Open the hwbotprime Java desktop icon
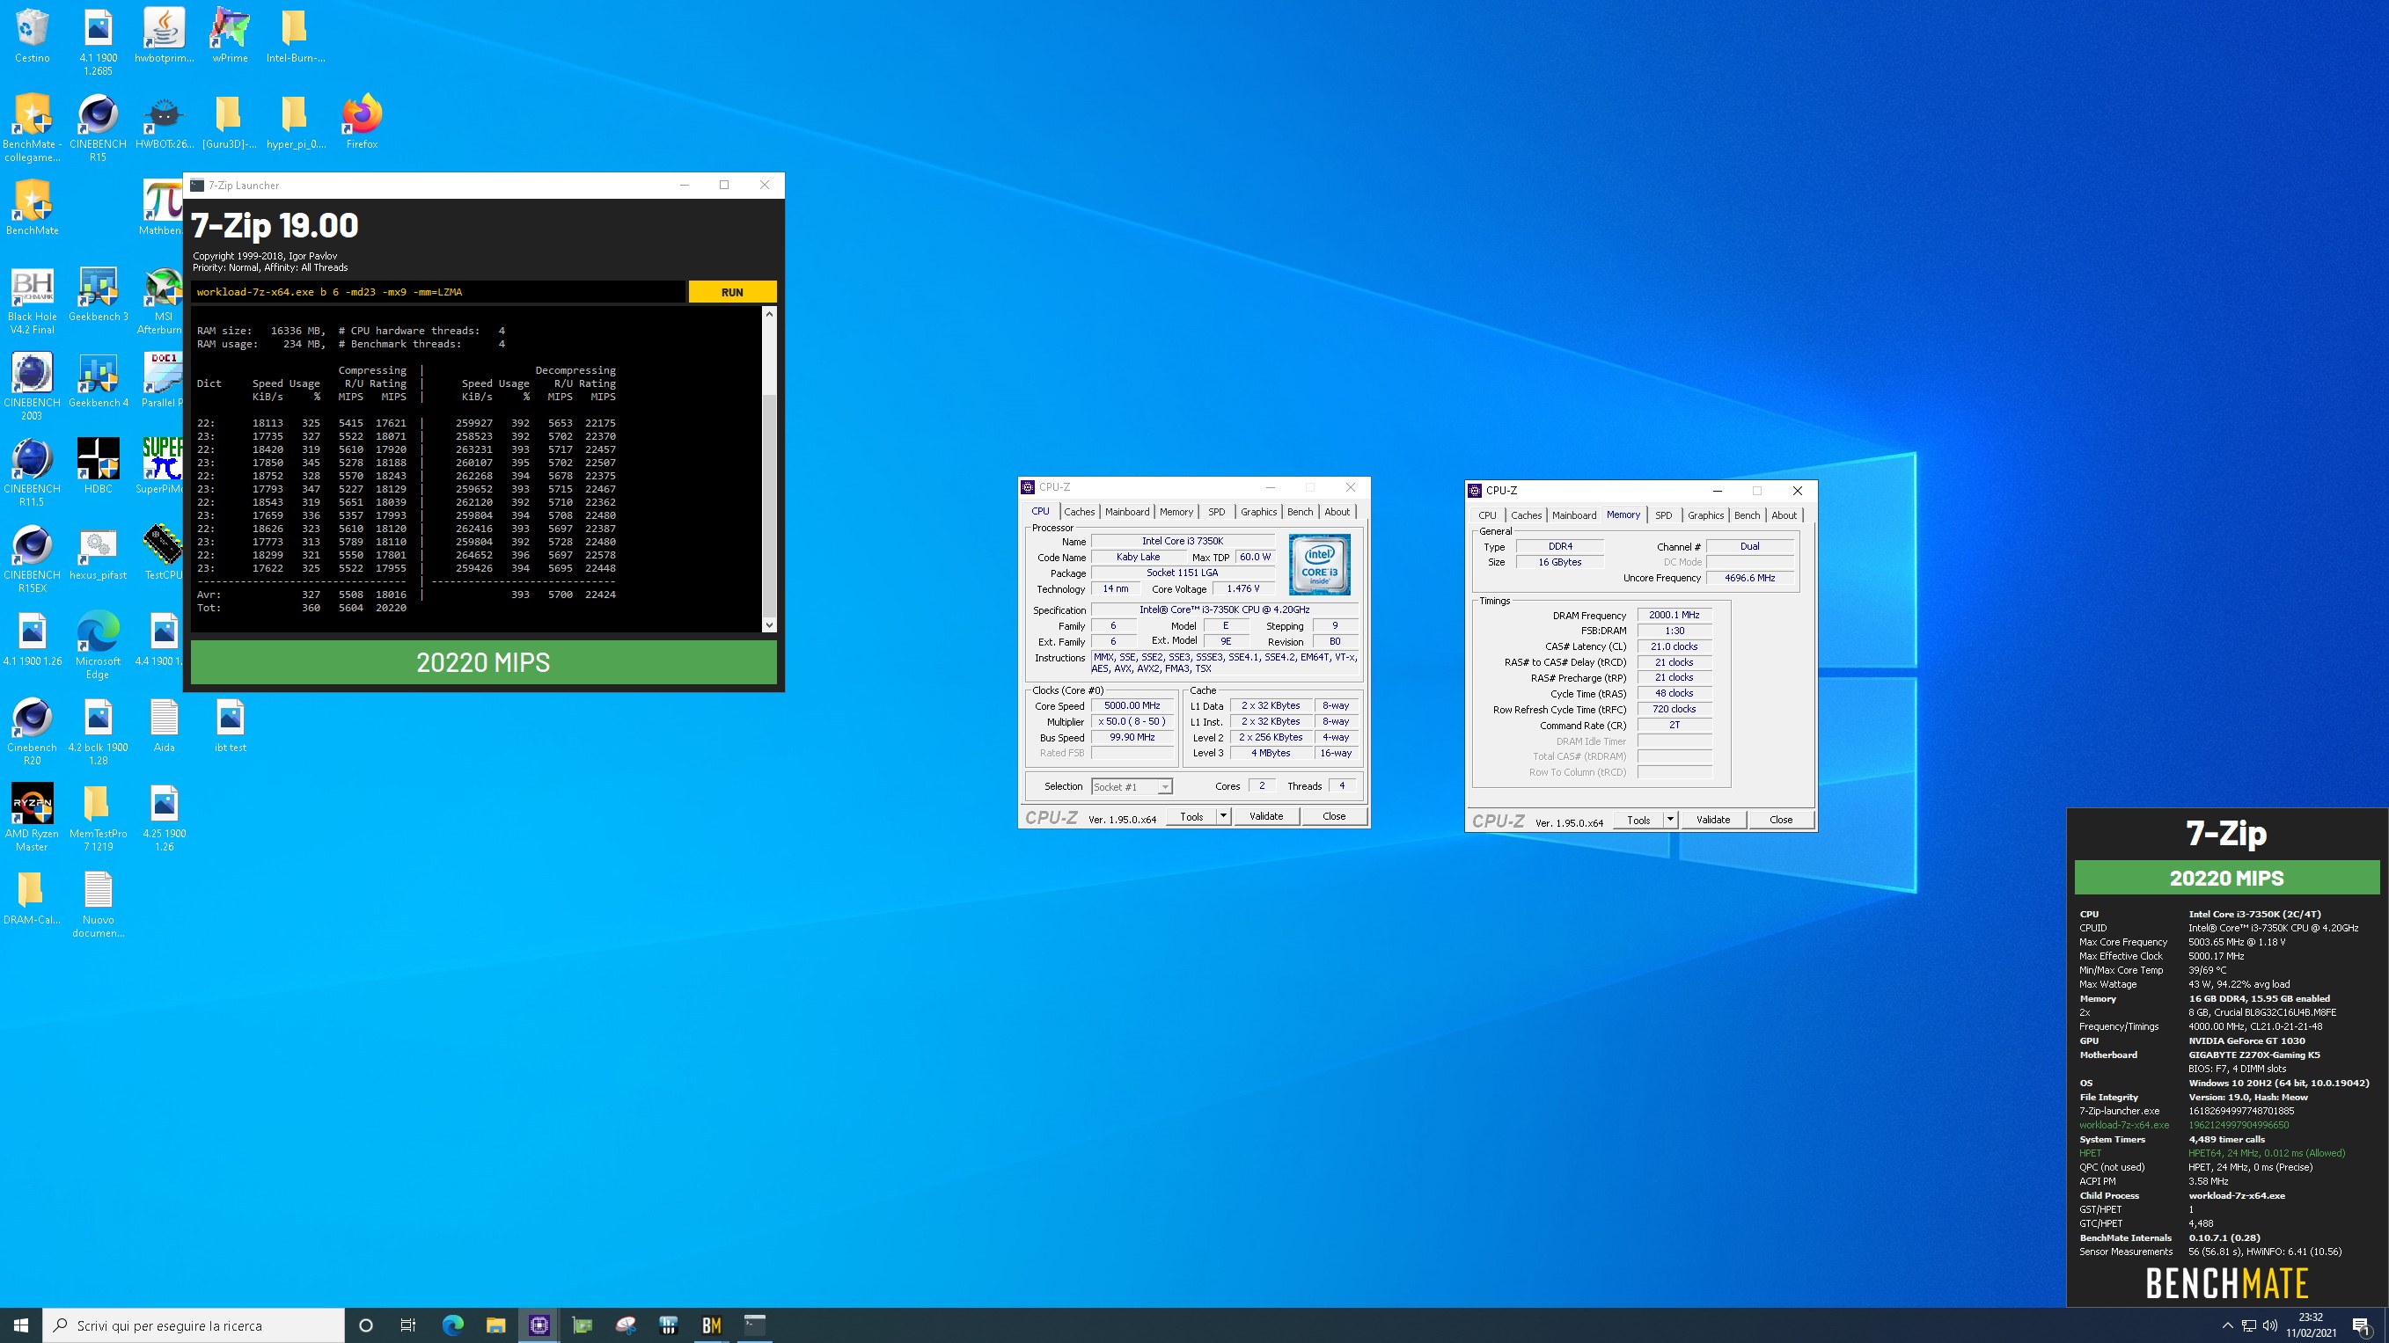Screen dimensions: 2389x1343 165,37
